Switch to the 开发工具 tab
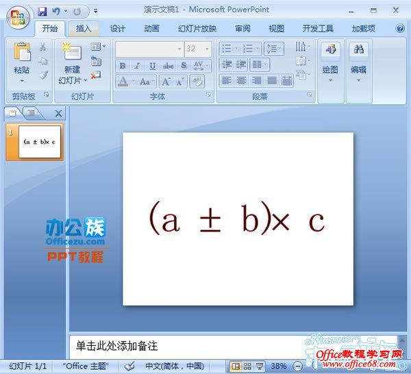Screen dimensions: 411x374 (318, 28)
